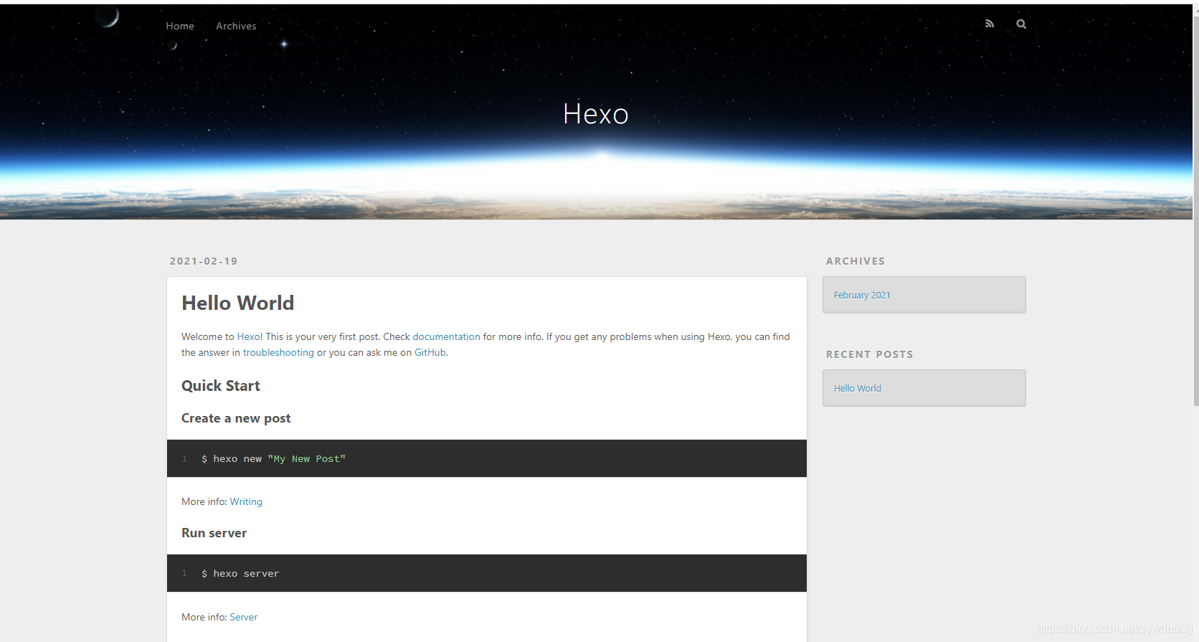Open Hello World under Recent Posts

coord(858,388)
